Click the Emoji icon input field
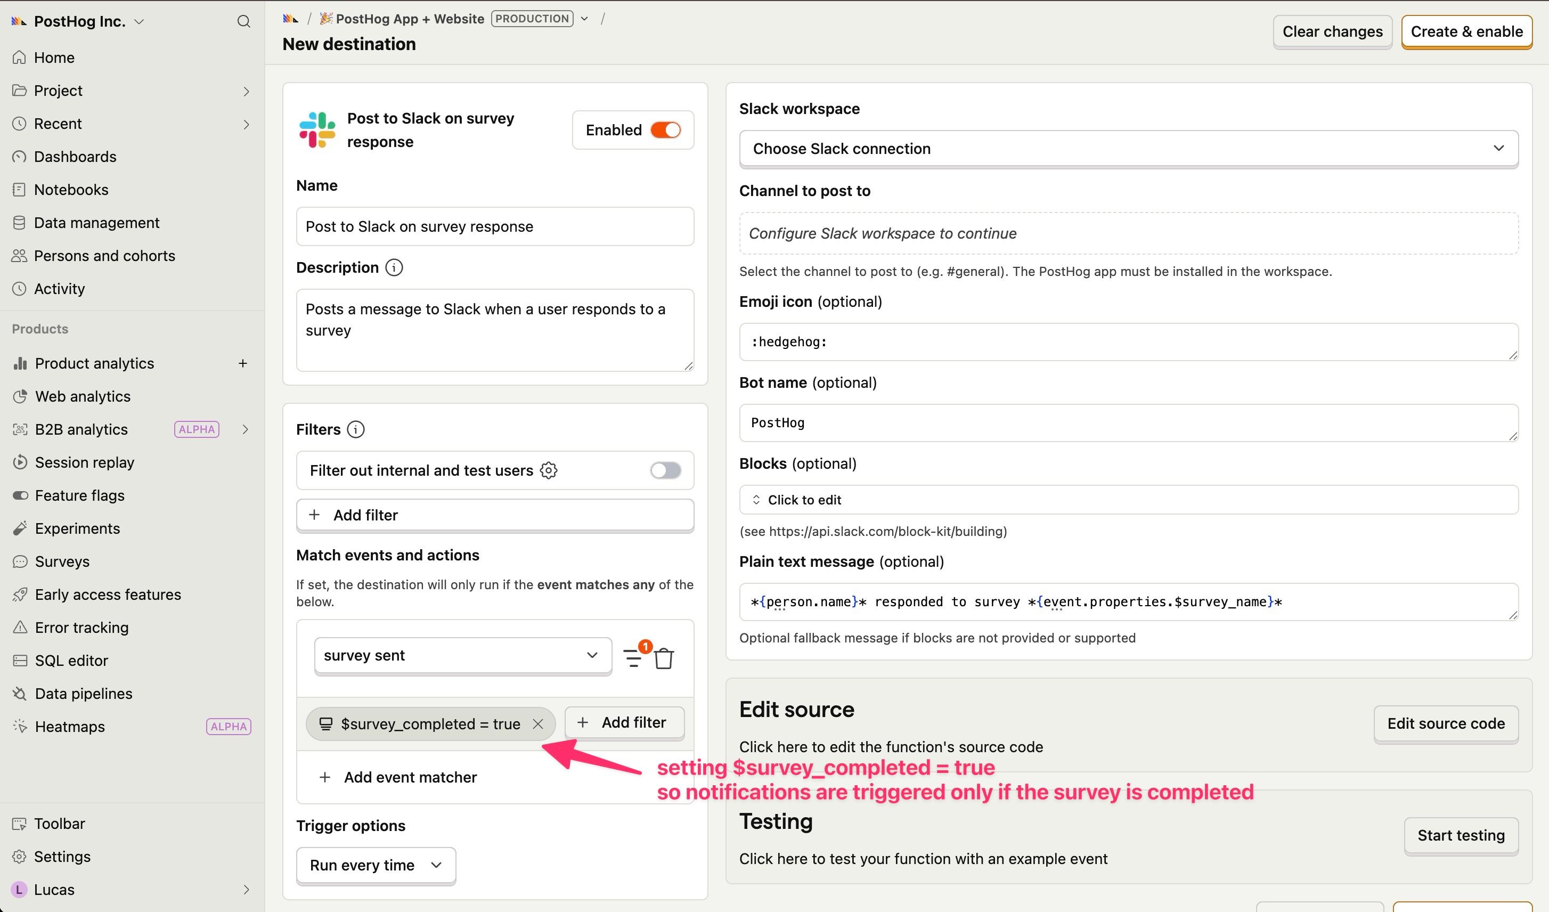 [x=1129, y=343]
